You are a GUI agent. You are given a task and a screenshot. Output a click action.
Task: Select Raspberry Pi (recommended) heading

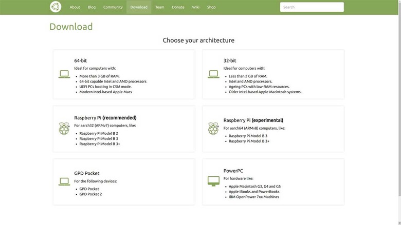click(x=105, y=118)
